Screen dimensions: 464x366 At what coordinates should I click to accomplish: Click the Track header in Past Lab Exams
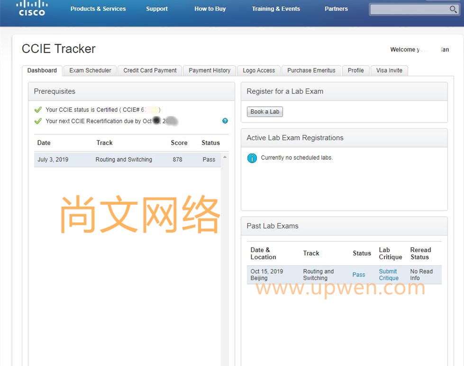point(311,254)
